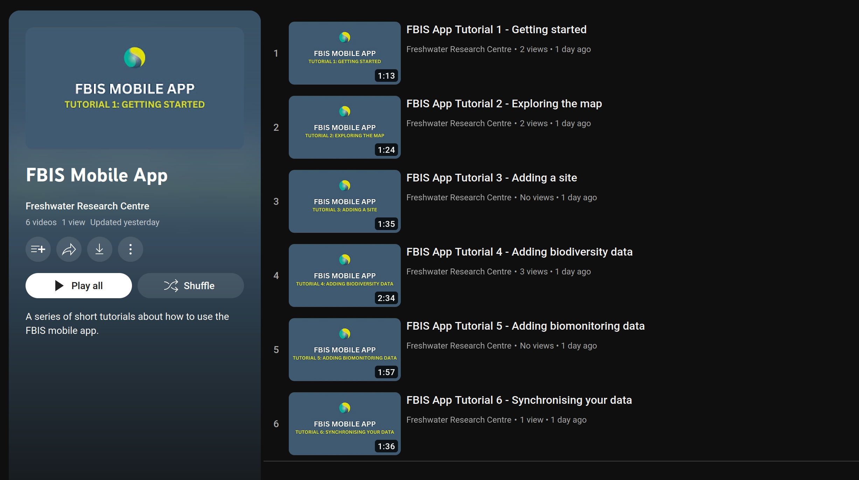Click the Download playlist icon

click(100, 249)
